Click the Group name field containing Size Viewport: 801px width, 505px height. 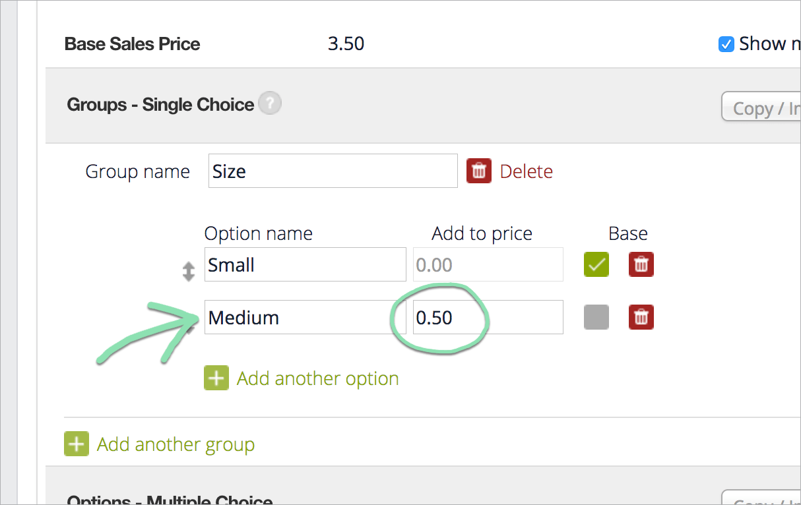point(333,171)
